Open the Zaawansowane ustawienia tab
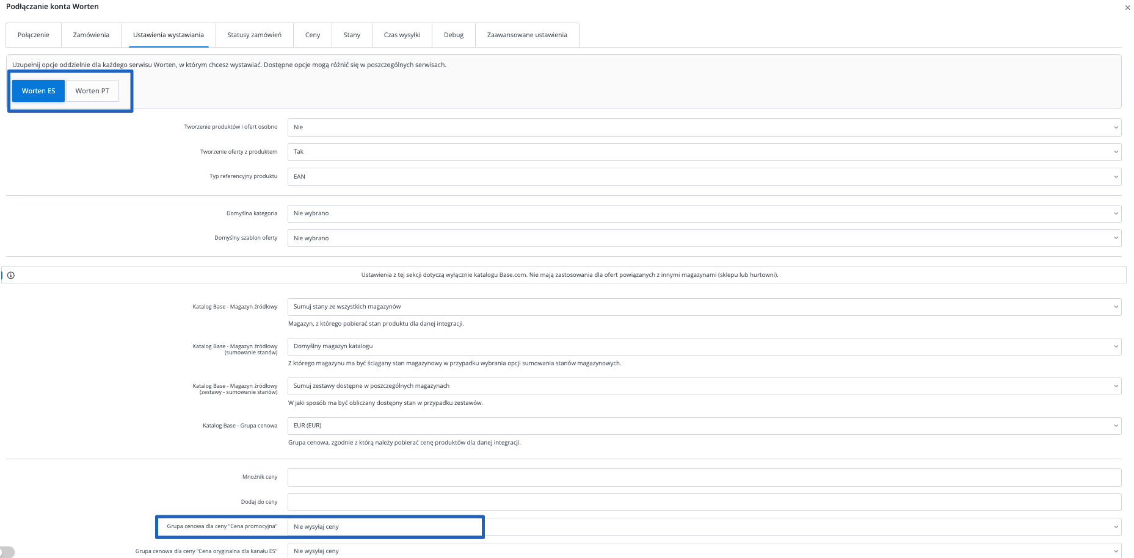 tap(527, 35)
